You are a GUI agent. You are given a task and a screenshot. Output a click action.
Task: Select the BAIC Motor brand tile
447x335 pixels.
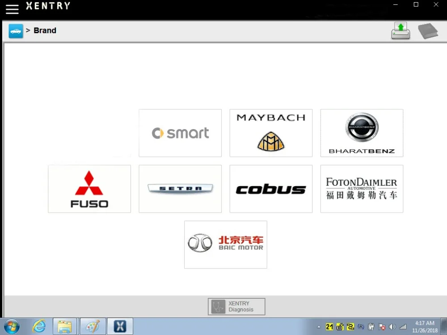click(226, 245)
